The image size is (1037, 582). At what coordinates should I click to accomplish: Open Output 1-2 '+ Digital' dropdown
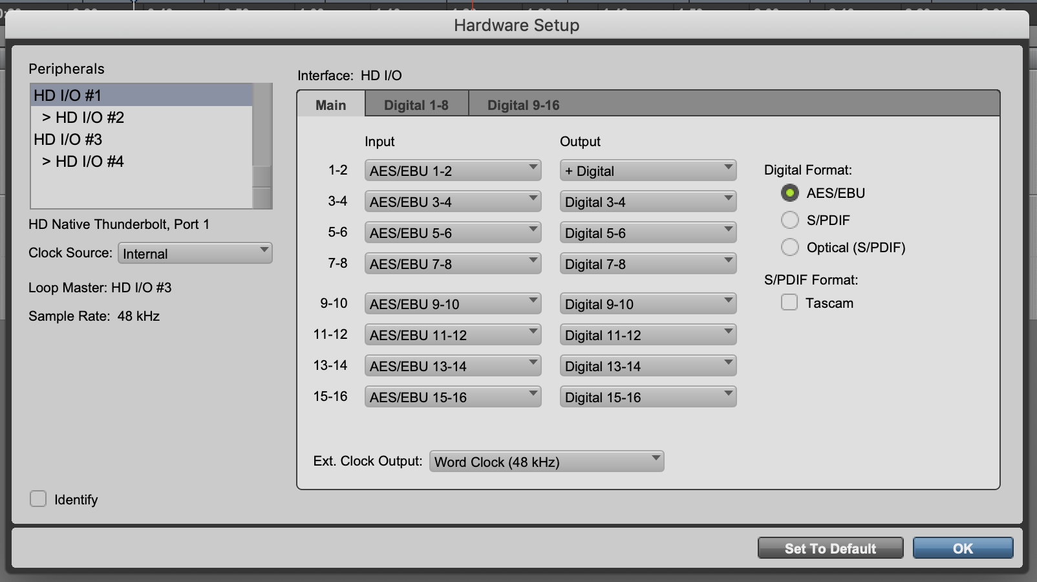[648, 171]
